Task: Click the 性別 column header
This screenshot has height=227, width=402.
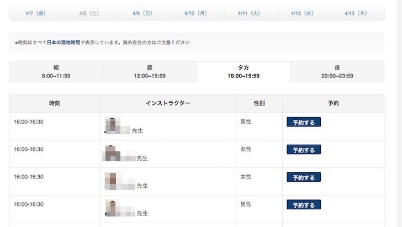Action: 259,103
